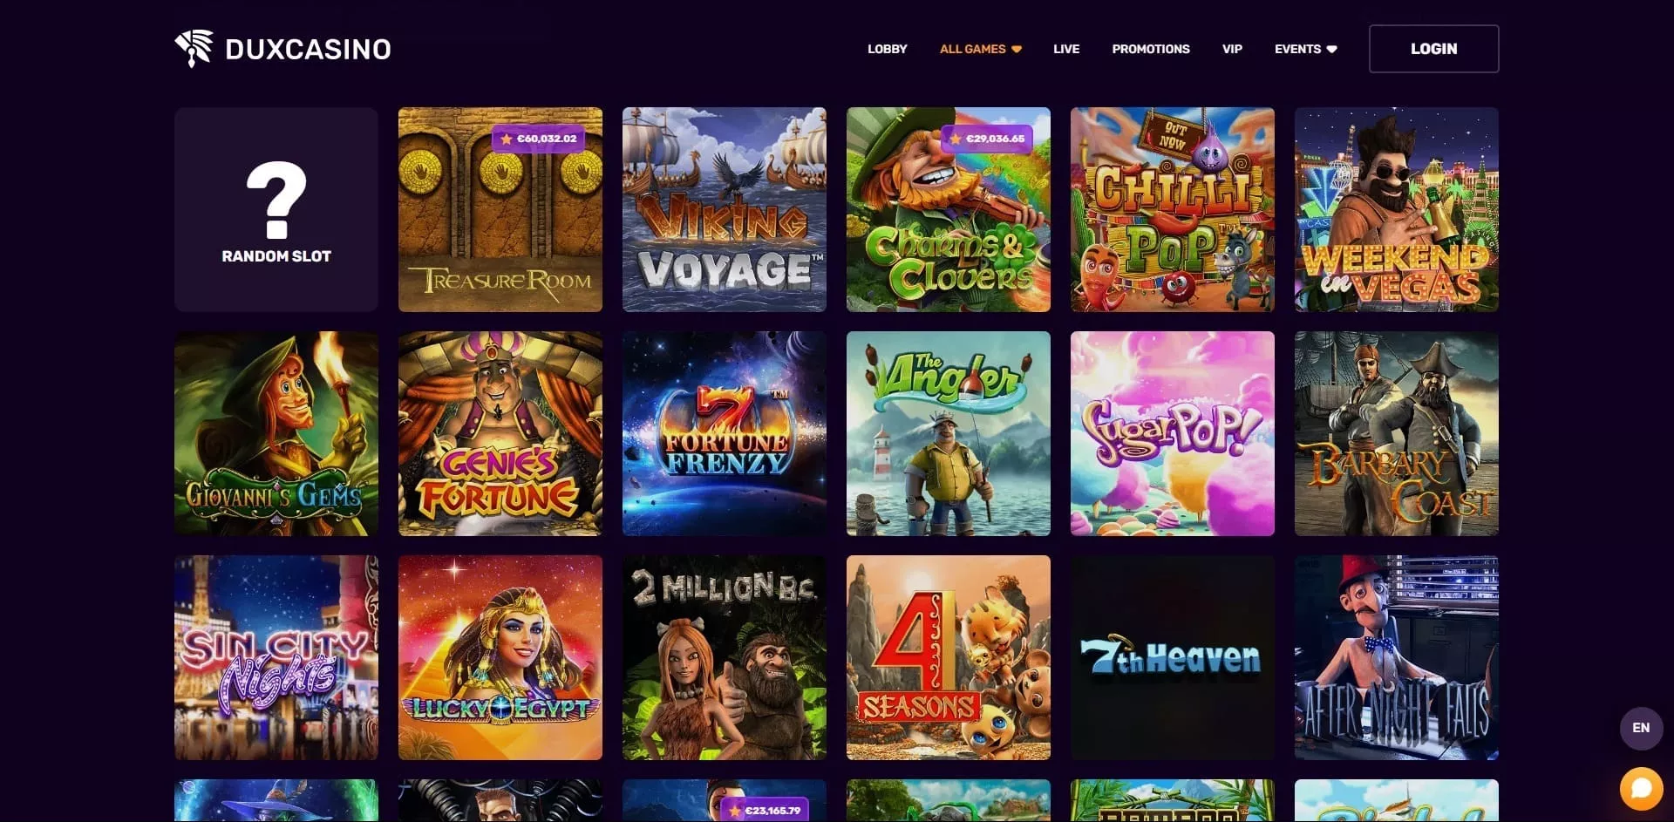Click the EN language selector circle
Image resolution: width=1674 pixels, height=822 pixels.
click(1641, 728)
